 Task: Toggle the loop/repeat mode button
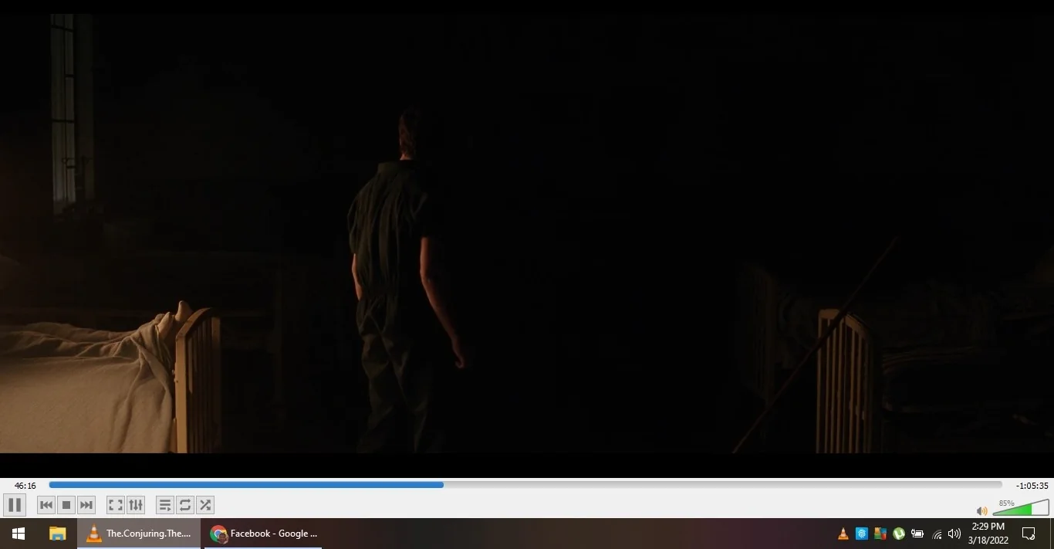(185, 506)
